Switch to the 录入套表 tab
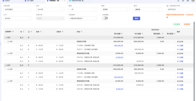 30,1
